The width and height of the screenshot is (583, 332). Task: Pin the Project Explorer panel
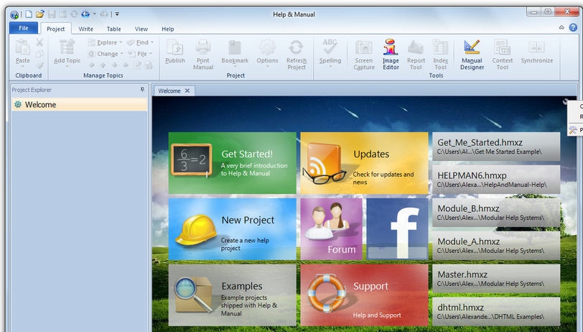coord(142,89)
